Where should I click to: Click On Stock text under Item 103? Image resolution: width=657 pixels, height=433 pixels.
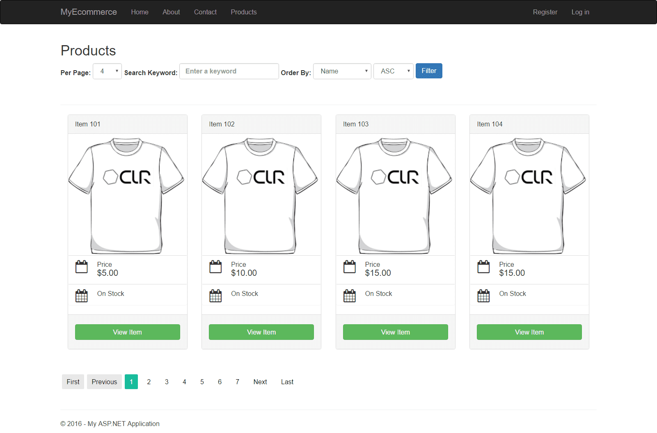[379, 293]
